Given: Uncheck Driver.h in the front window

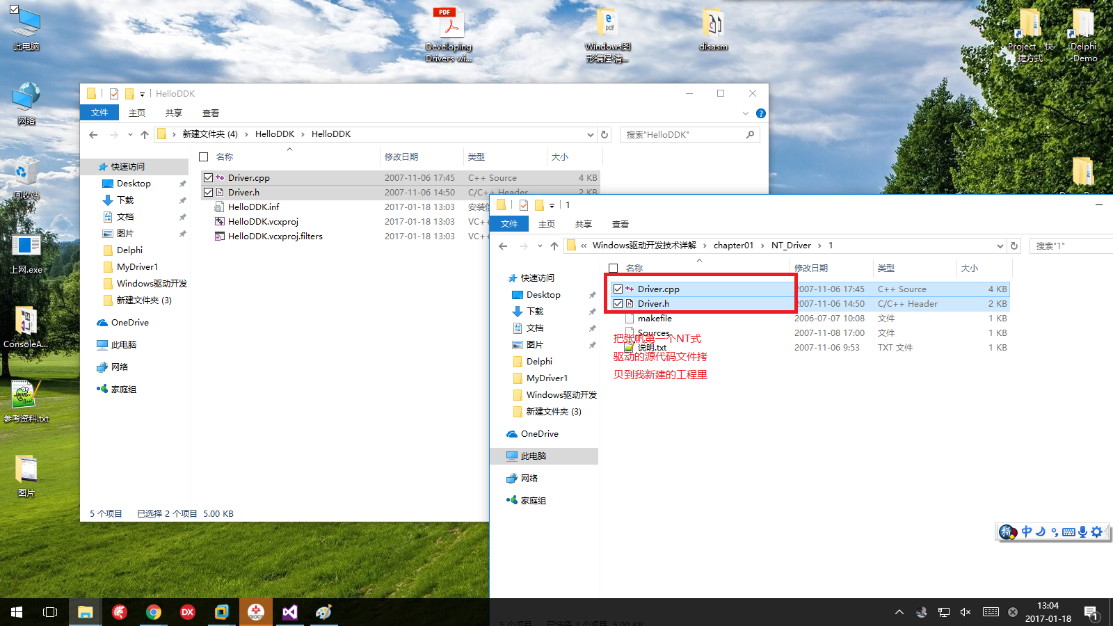Looking at the screenshot, I should (618, 303).
